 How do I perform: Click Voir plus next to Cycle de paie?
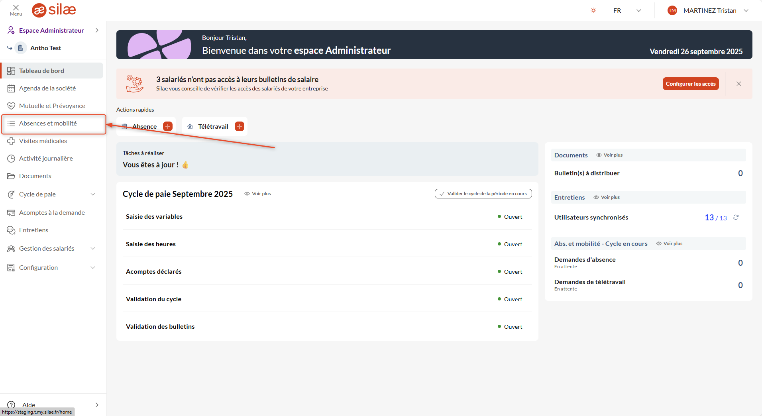pyautogui.click(x=258, y=194)
